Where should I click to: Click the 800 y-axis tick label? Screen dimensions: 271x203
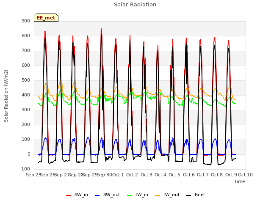(x=26, y=36)
